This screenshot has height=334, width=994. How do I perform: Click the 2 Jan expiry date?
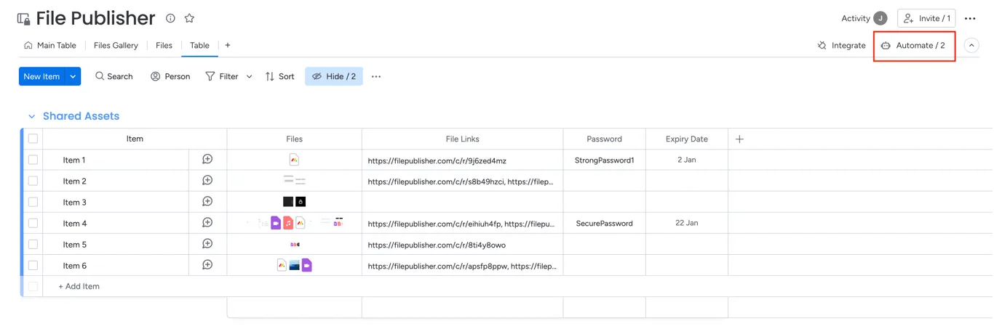tap(686, 160)
